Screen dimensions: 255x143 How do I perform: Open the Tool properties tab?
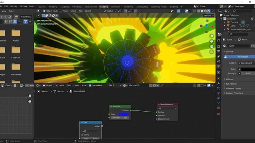(x=219, y=40)
